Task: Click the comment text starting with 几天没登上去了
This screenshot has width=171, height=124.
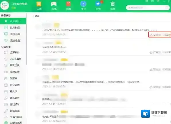Action: click(x=100, y=30)
